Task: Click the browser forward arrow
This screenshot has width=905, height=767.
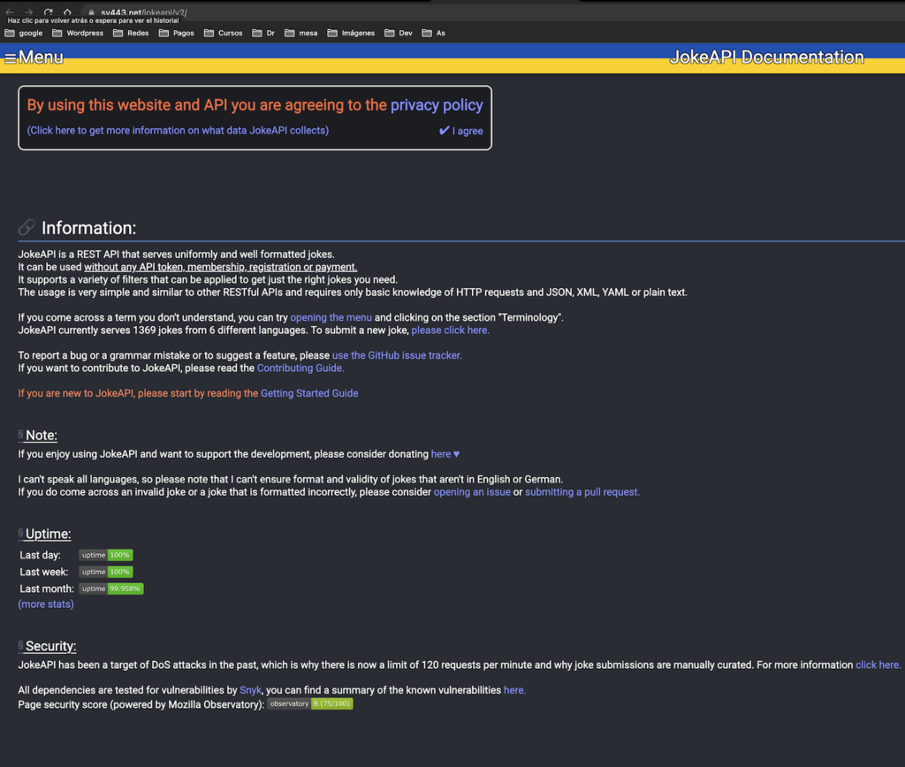Action: pyautogui.click(x=29, y=11)
